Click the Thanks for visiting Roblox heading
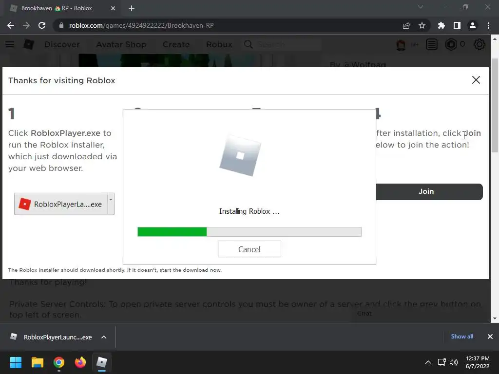The image size is (499, 374). 62,80
